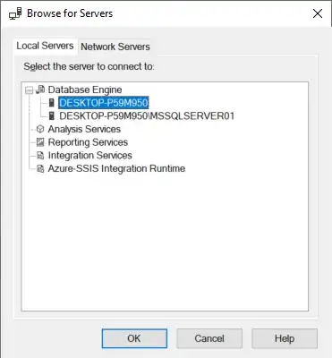
Task: Click the DESKTOP-P59M950 server icon
Action: point(52,103)
